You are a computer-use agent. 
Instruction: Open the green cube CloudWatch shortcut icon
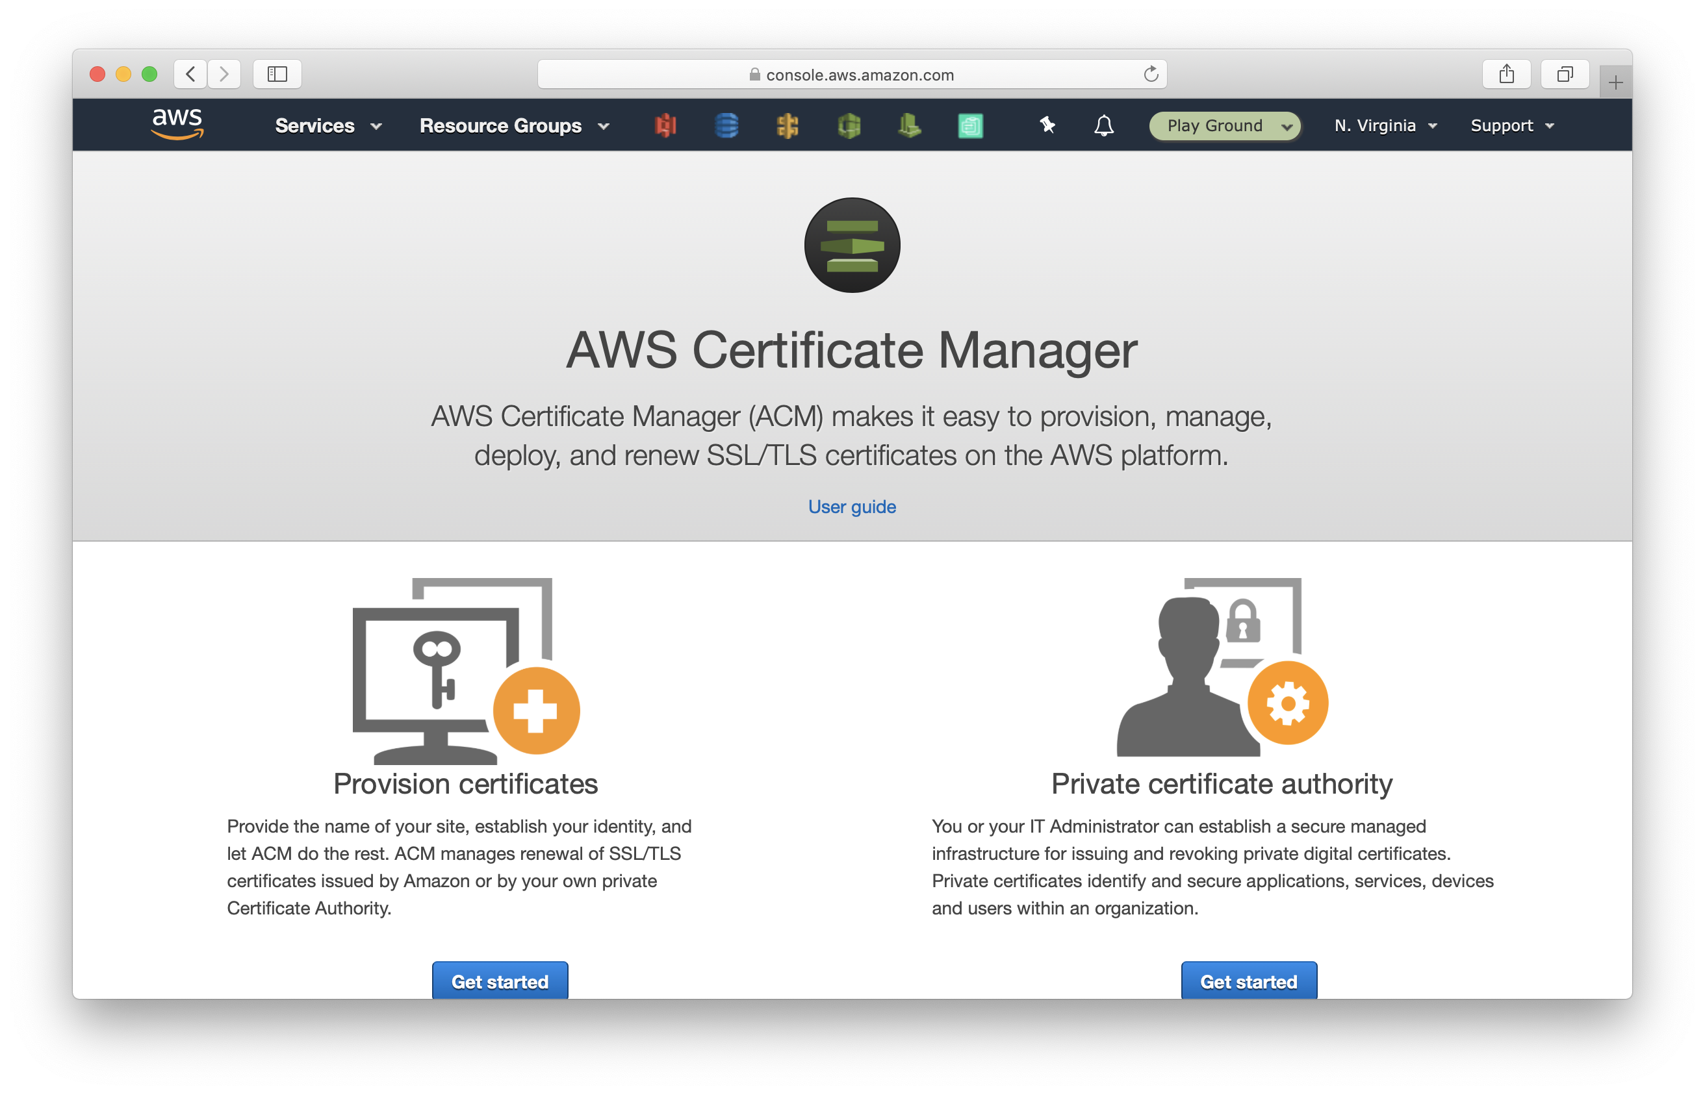tap(849, 126)
